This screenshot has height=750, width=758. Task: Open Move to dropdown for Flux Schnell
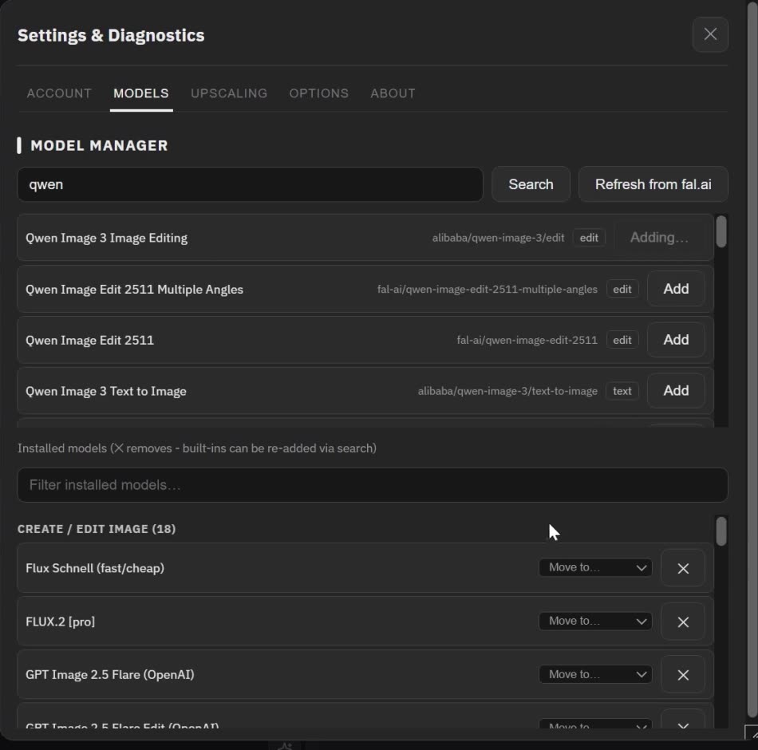[x=595, y=567]
